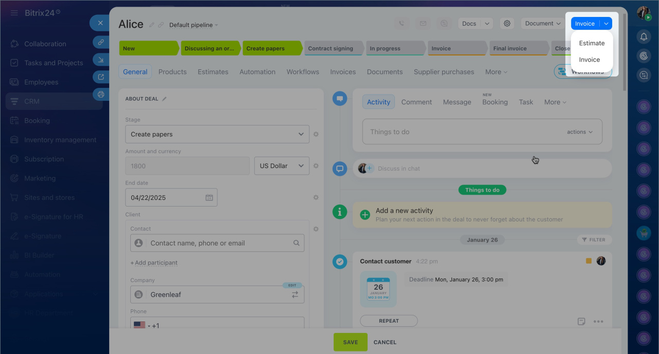Screen dimensions: 659x354
Task: Choose Invoice option in the dropdown list
Action: coord(589,60)
